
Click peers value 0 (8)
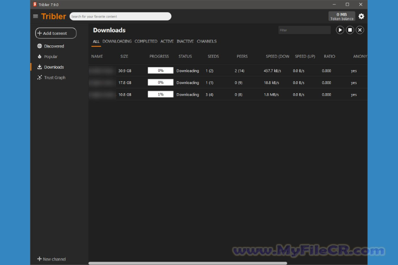[238, 95]
